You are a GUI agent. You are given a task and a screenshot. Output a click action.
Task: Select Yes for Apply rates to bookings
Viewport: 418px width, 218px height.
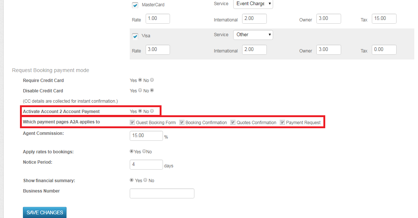click(x=132, y=151)
